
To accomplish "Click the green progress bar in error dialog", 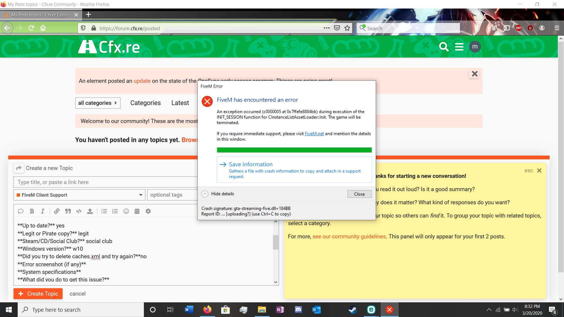I will click(294, 150).
